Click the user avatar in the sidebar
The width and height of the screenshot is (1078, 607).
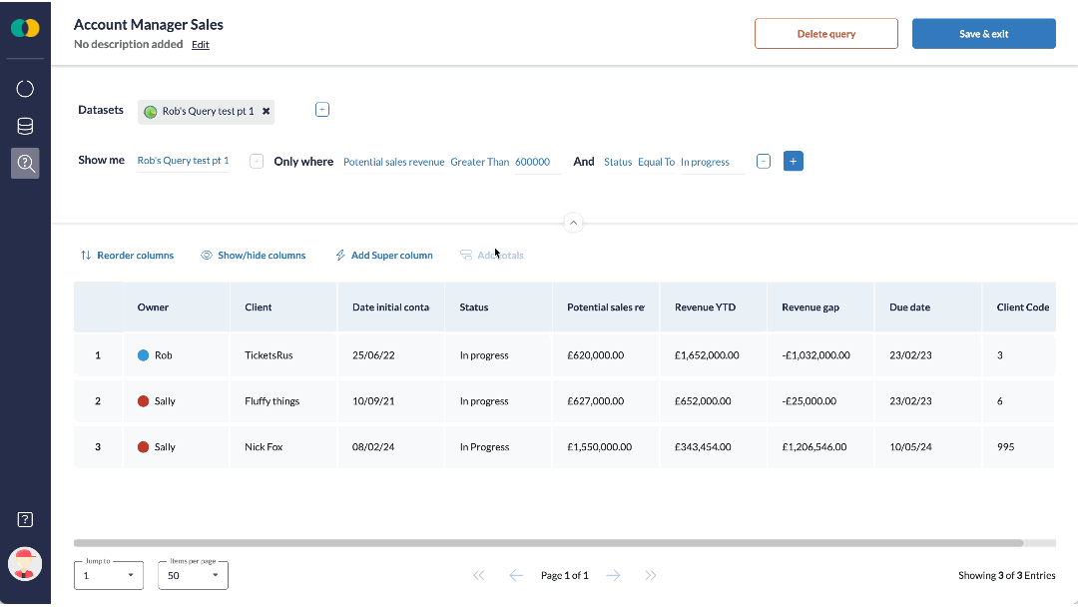(x=25, y=564)
